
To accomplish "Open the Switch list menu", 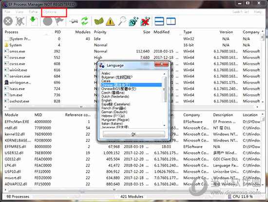I will (241, 12).
